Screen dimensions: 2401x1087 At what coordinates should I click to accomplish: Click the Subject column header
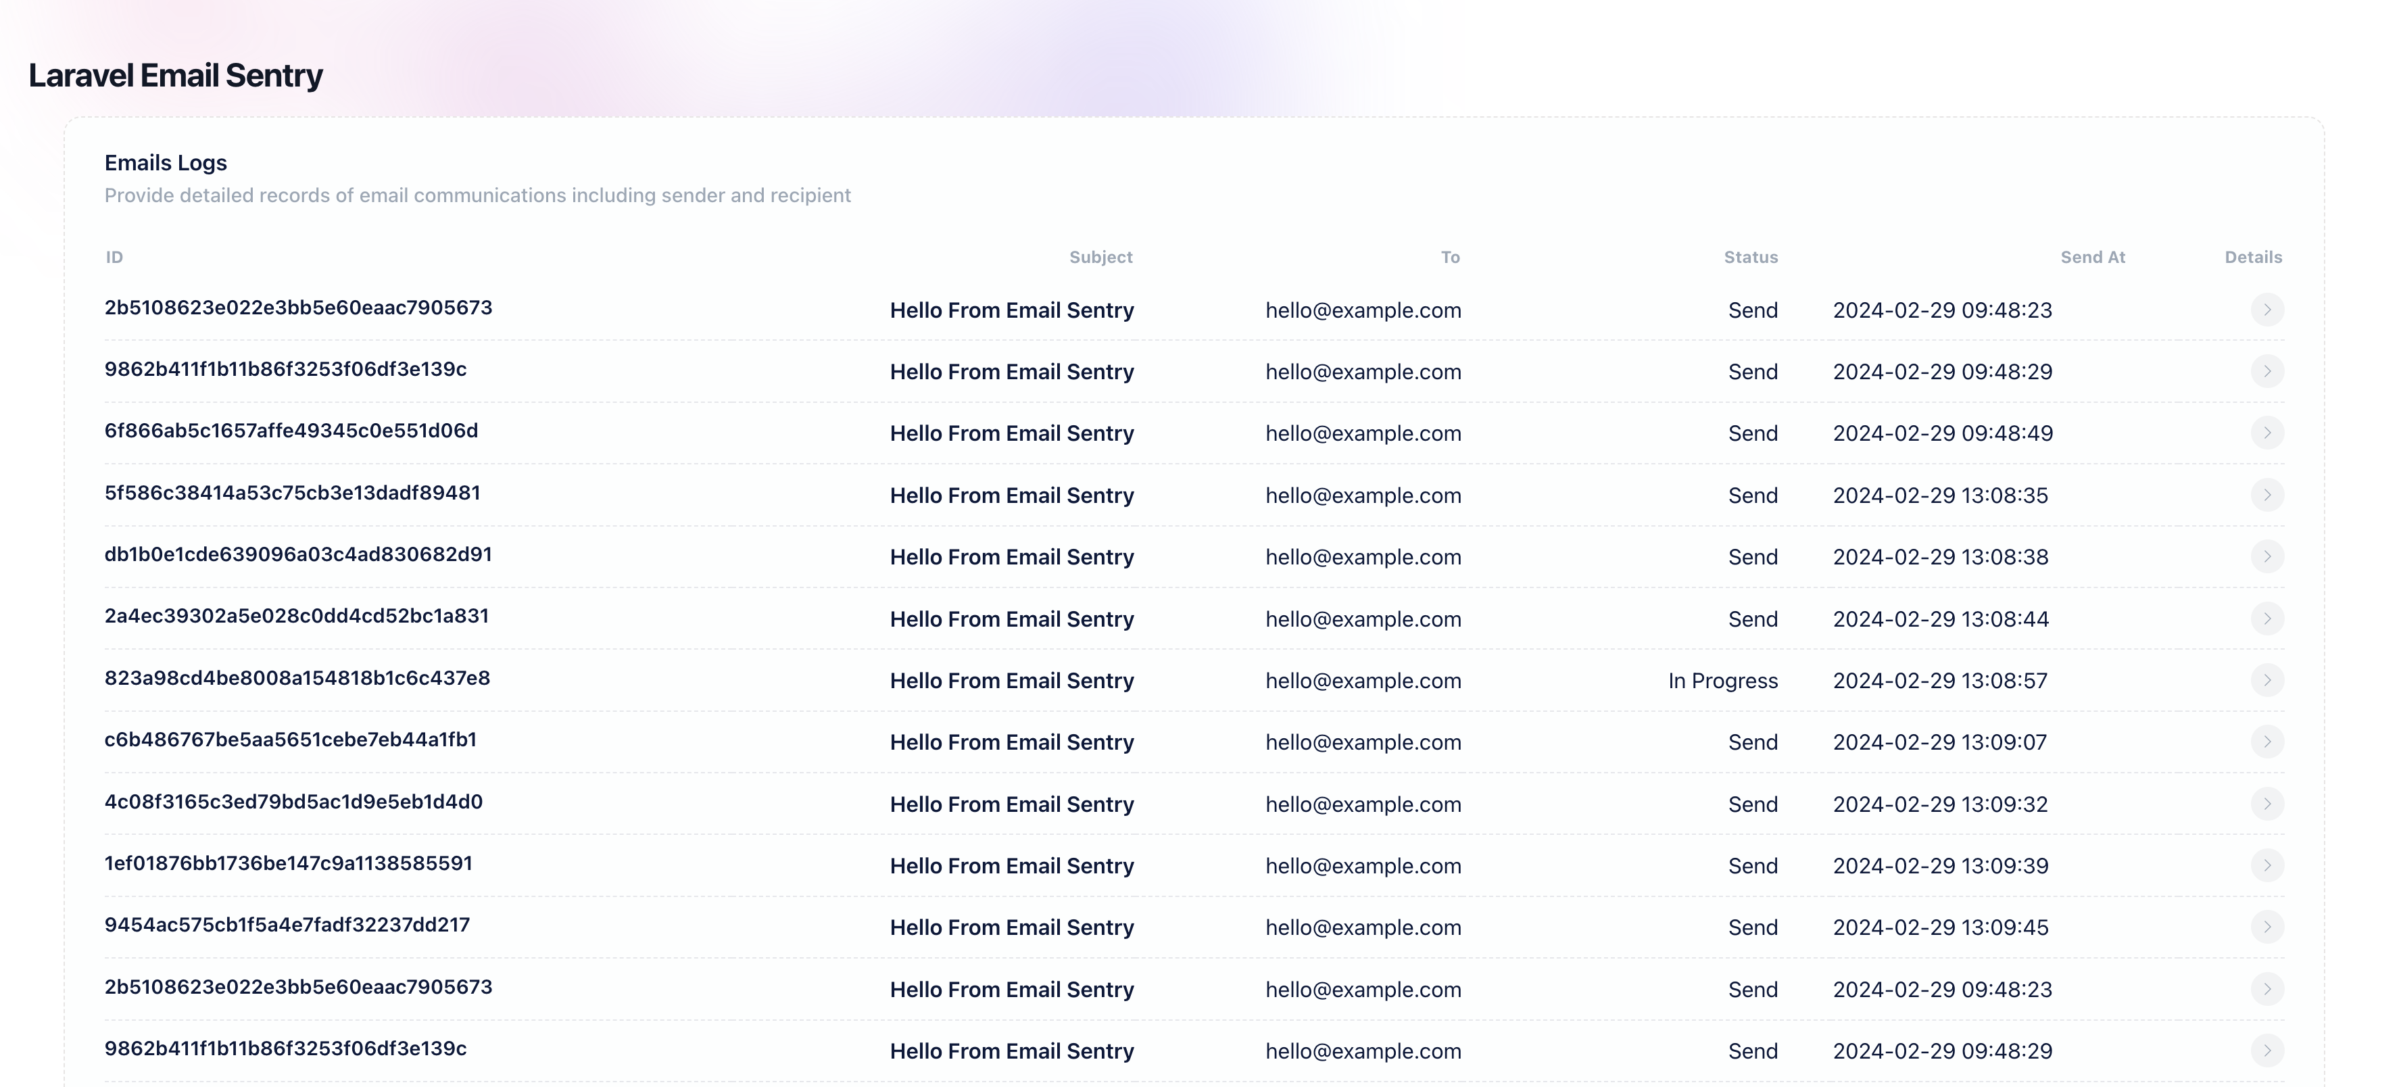click(1100, 258)
